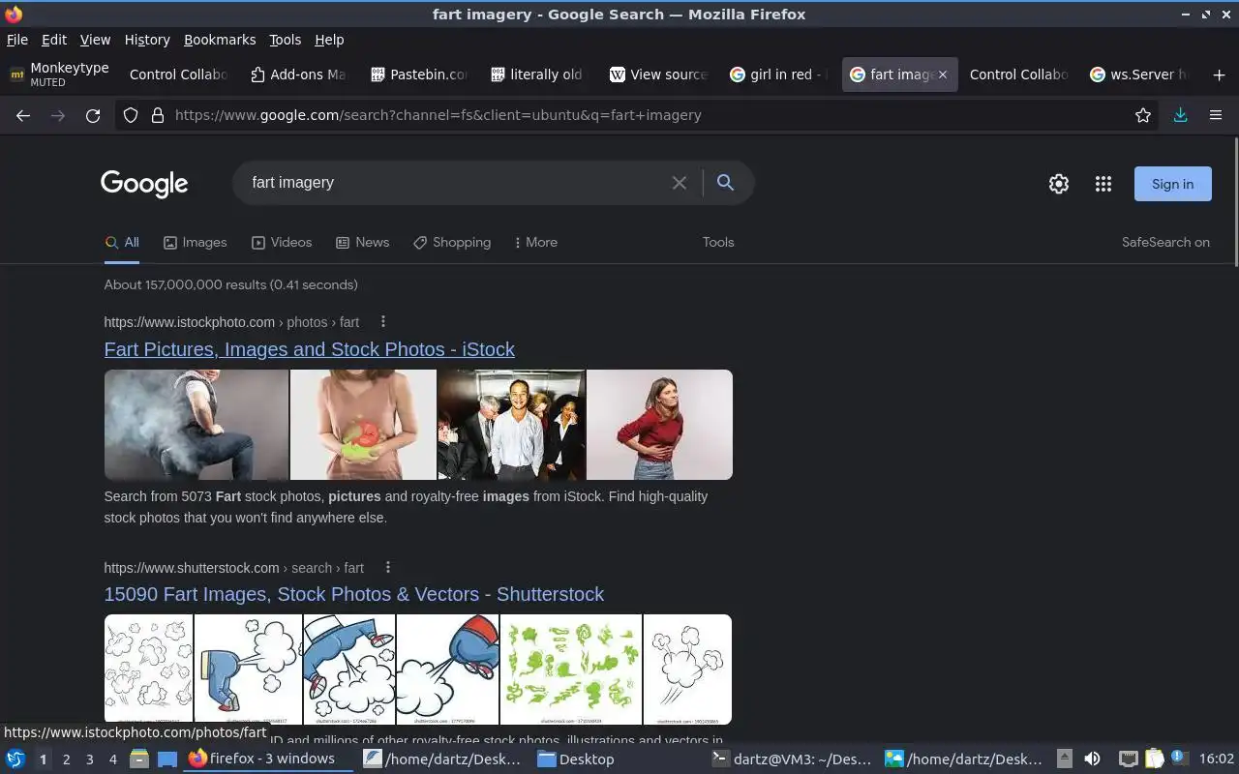Click the URL address bar
Image resolution: width=1239 pixels, height=774 pixels.
click(639, 115)
